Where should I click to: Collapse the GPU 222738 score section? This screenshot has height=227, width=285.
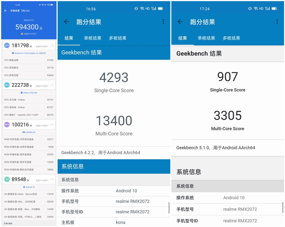(x=52, y=85)
